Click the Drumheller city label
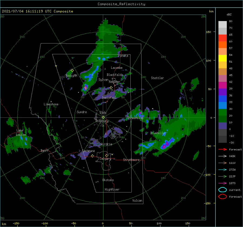The image size is (243, 227). point(158,133)
